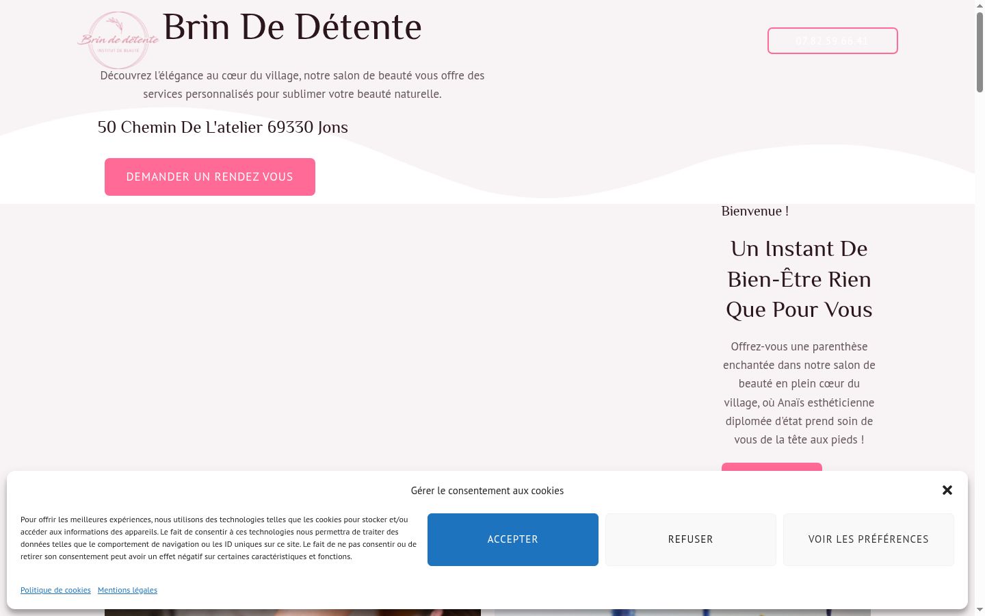Image resolution: width=985 pixels, height=616 pixels.
Task: Click the Brin de détente logo
Action: 118,40
